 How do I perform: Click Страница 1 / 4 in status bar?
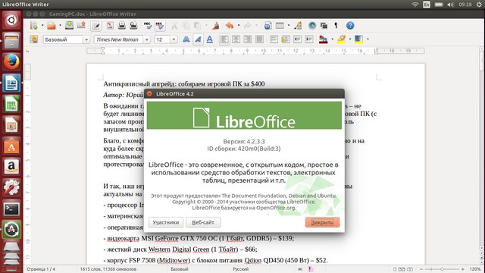[x=41, y=269]
